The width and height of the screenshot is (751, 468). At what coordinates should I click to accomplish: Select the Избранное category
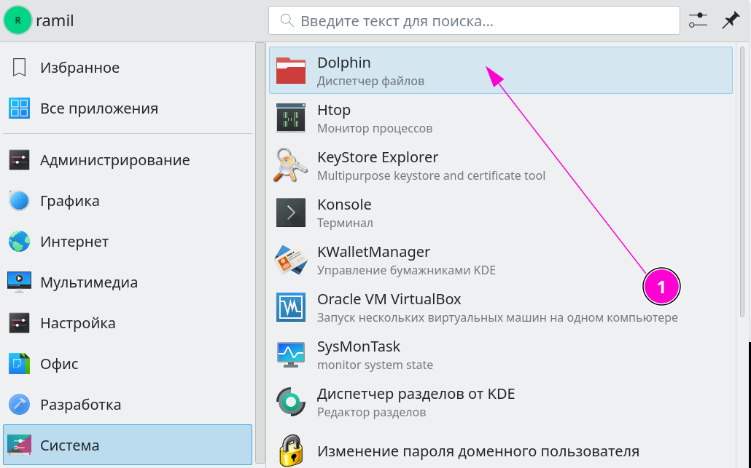(128, 68)
